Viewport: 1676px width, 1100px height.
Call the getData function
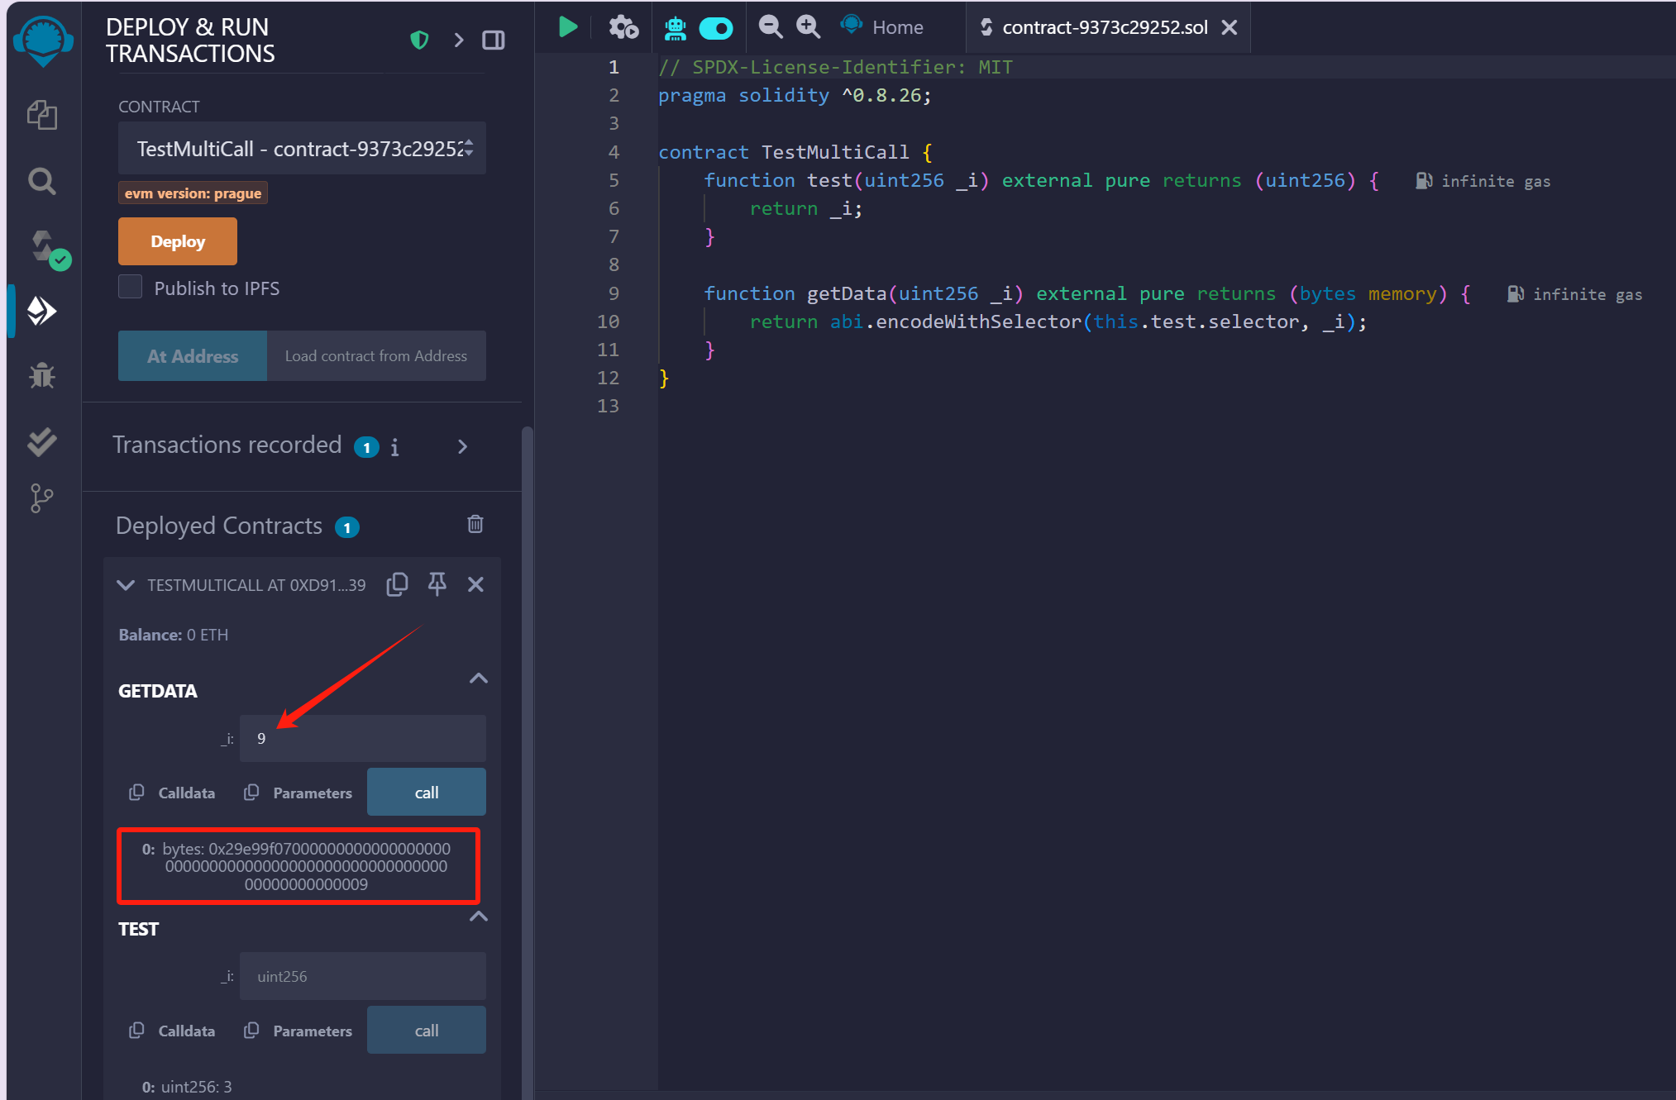coord(427,793)
